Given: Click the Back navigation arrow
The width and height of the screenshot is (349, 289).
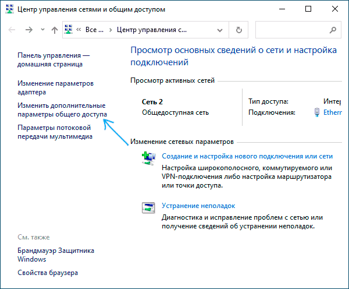Looking at the screenshot, I should (x=12, y=30).
